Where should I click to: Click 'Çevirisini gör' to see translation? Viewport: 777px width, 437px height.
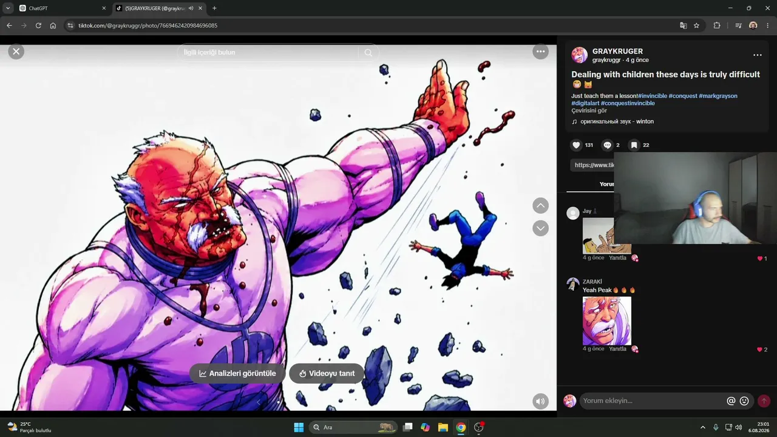click(589, 110)
